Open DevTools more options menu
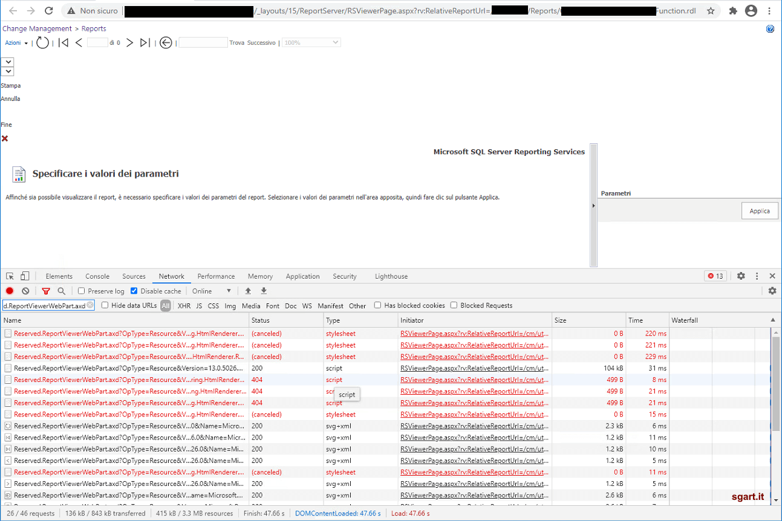The width and height of the screenshot is (782, 521). click(x=757, y=276)
